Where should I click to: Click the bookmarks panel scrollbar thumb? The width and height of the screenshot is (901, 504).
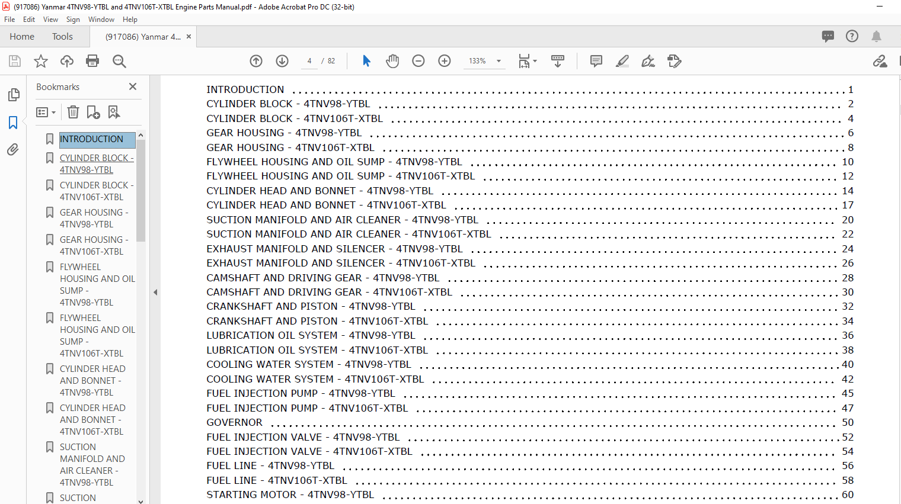click(x=140, y=191)
